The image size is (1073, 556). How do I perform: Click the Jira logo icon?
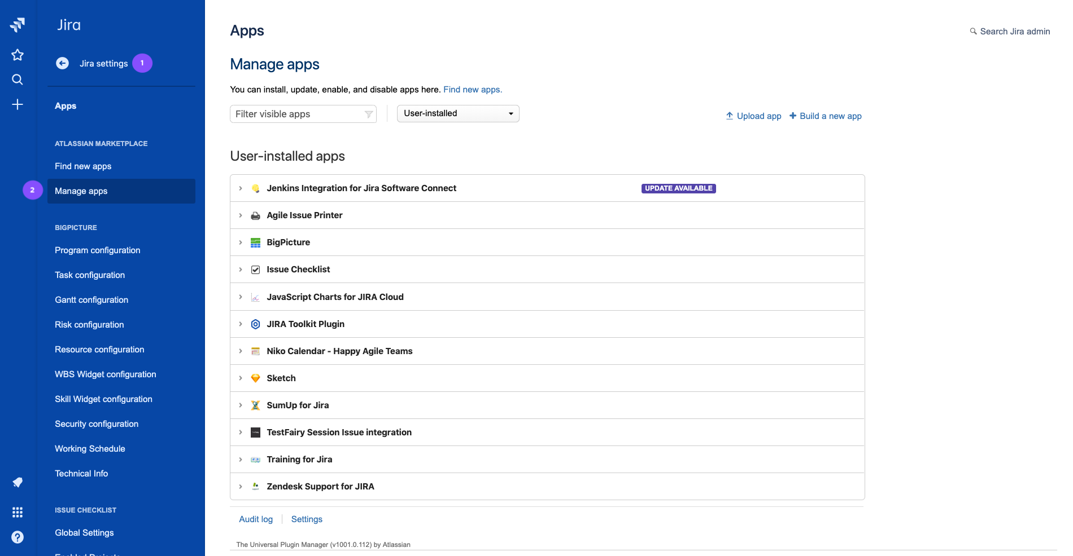pyautogui.click(x=18, y=25)
